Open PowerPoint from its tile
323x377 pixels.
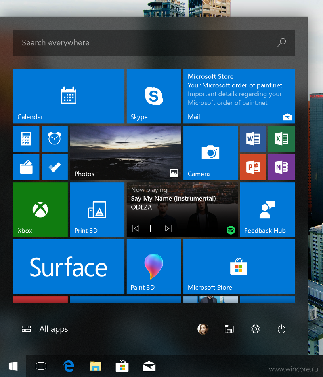tap(253, 167)
